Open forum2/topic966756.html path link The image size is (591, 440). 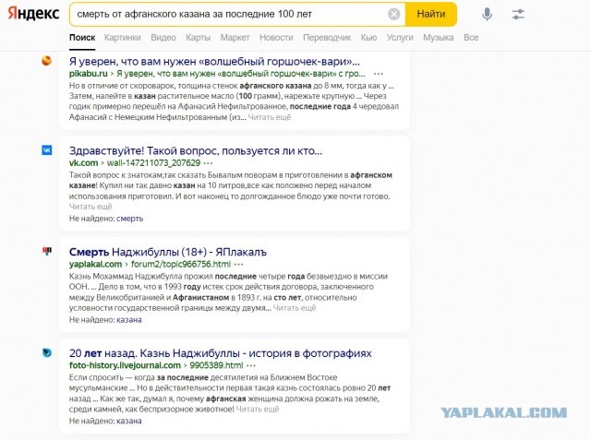coord(181,264)
